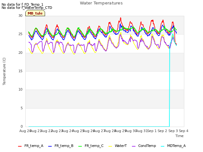Click the Time axis label
Image resolution: width=203 pixels, height=152 pixels.
click(180, 136)
